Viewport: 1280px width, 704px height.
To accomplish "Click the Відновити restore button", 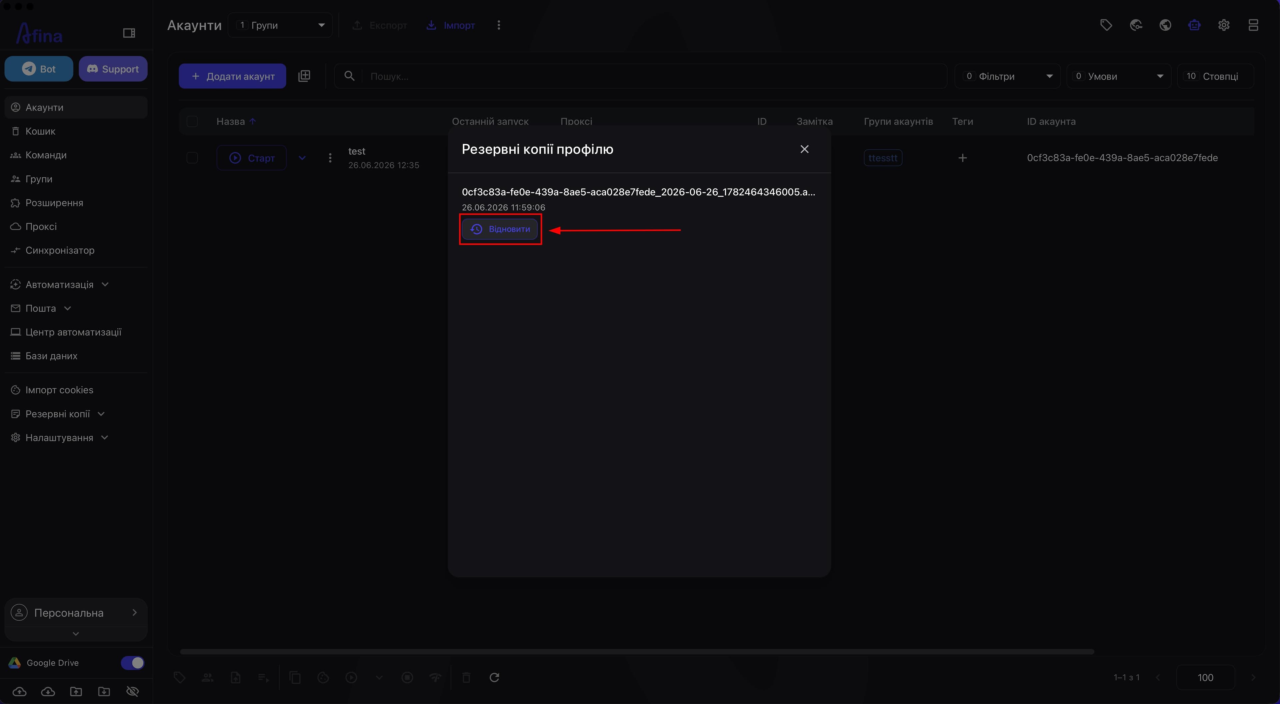I will tap(500, 229).
